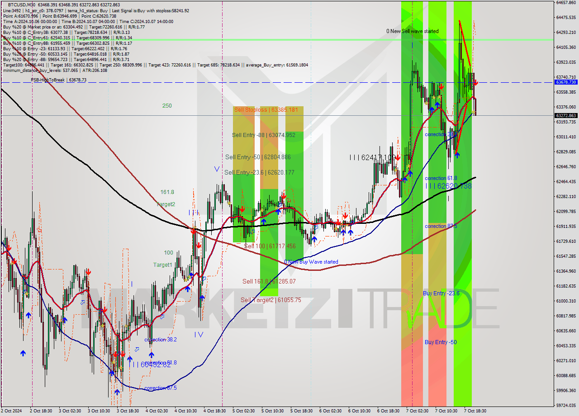The image size is (579, 416).
Task: Select the 'Buy %20 @ Entry -88' info line
Action: pos(66,59)
